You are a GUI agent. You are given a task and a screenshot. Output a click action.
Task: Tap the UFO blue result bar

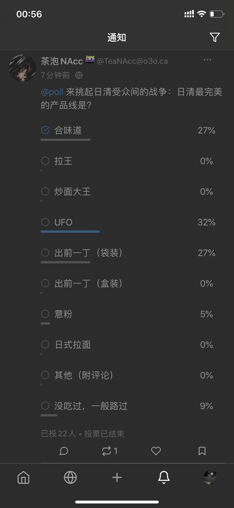point(70,232)
